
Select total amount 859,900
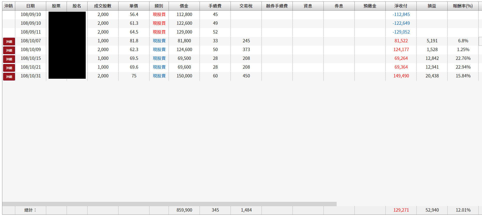point(184,210)
